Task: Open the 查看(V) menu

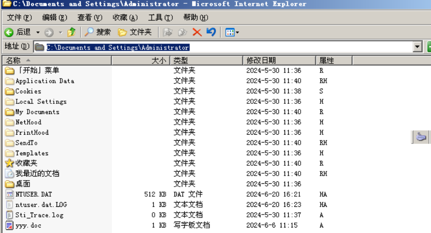Action: (x=90, y=17)
